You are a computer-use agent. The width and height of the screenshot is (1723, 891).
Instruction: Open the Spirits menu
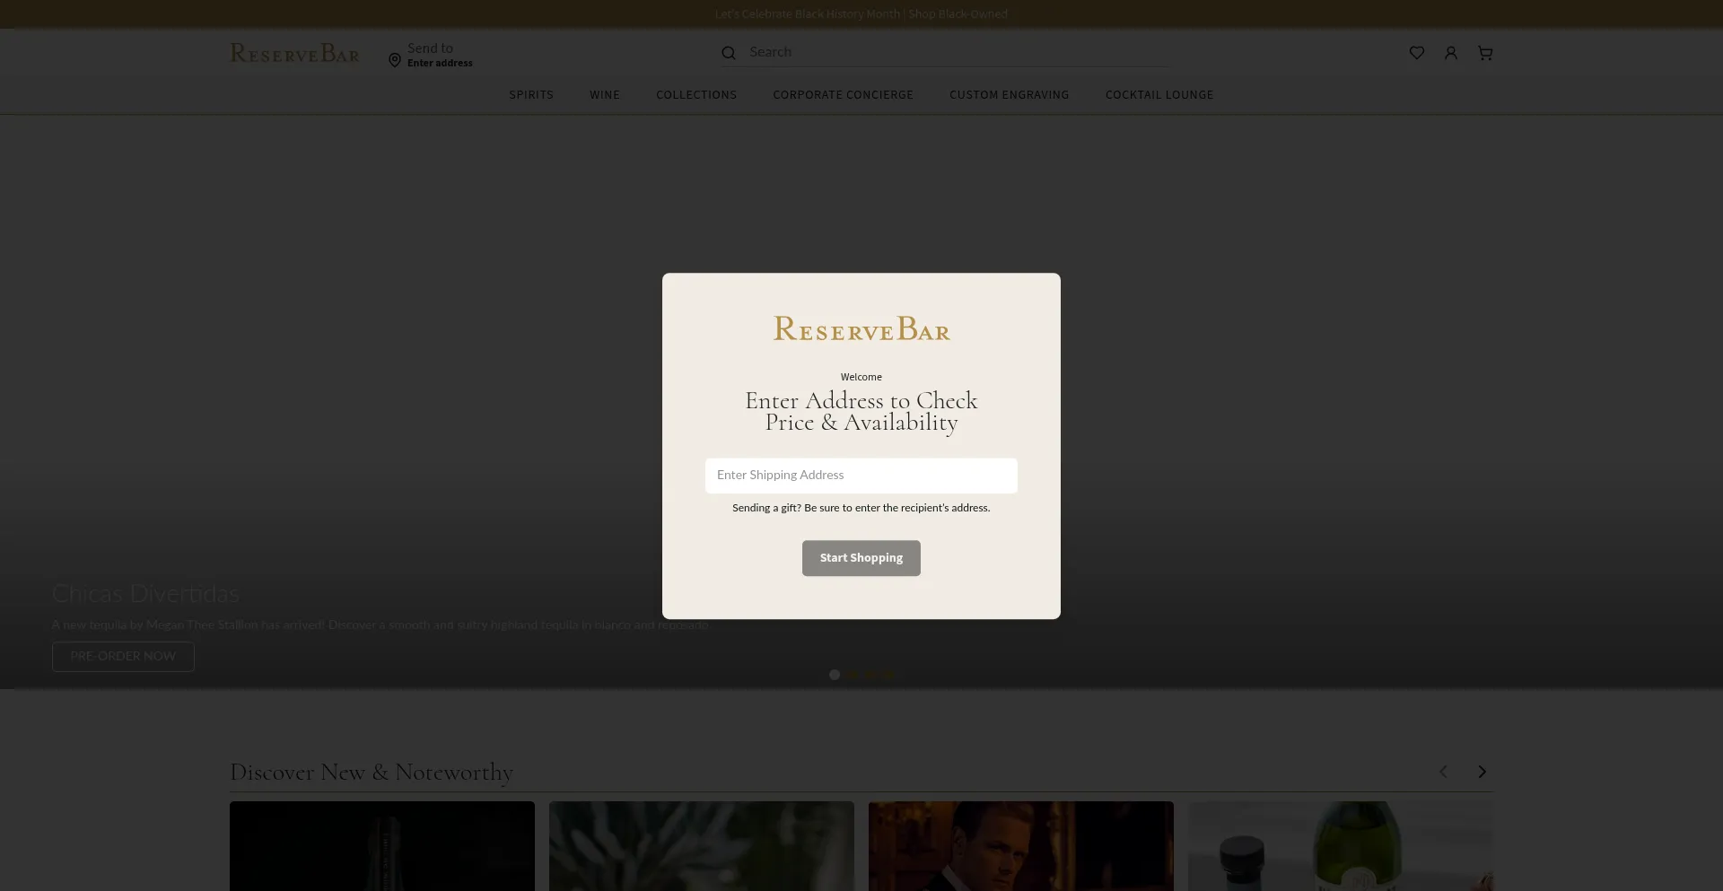pos(531,94)
